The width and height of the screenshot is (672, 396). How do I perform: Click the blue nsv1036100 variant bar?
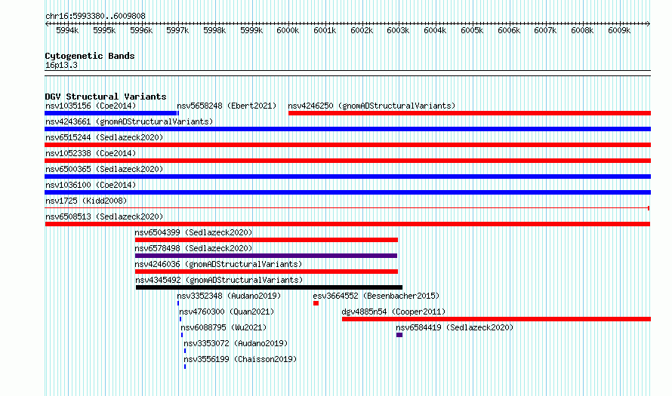[347, 192]
